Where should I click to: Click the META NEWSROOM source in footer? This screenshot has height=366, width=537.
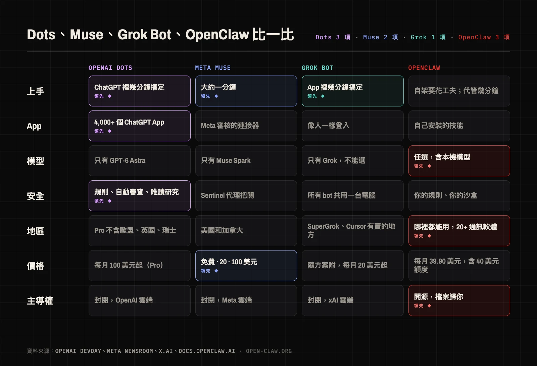[130, 351]
